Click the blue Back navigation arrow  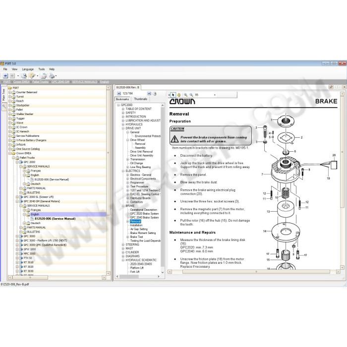[x=5, y=76]
